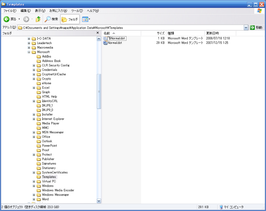
Task: Select the Publisher folder icon
Action: click(x=39, y=159)
